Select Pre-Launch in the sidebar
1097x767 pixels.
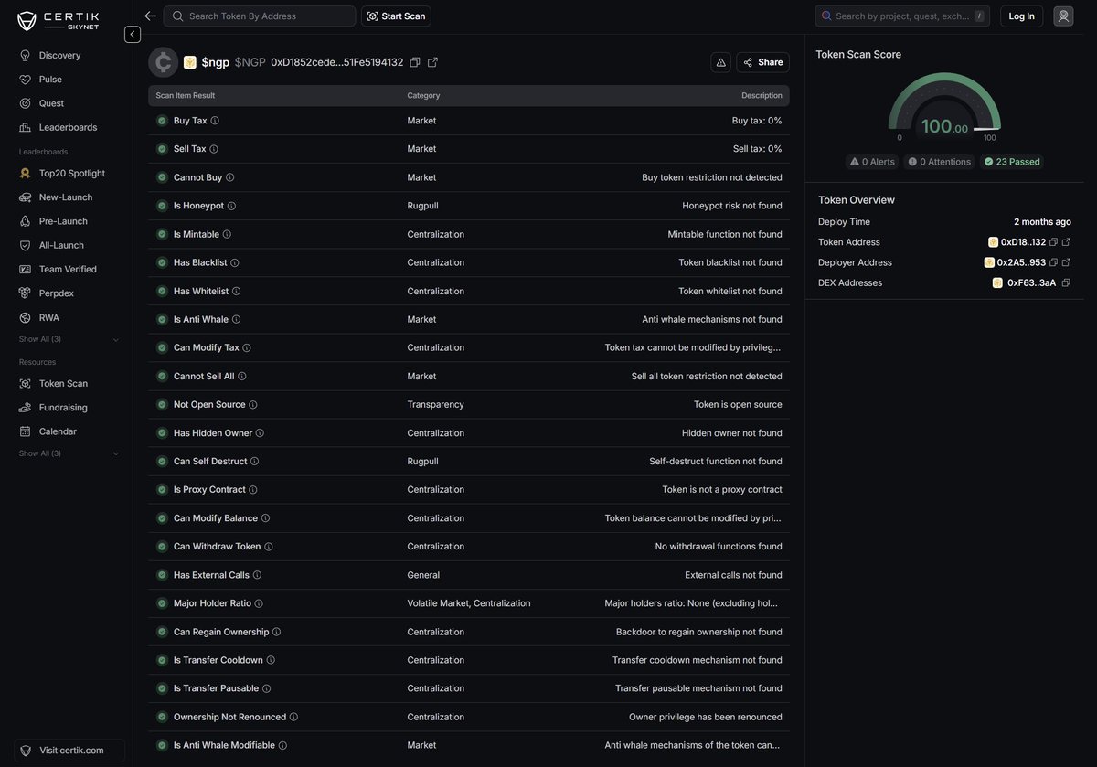point(63,221)
